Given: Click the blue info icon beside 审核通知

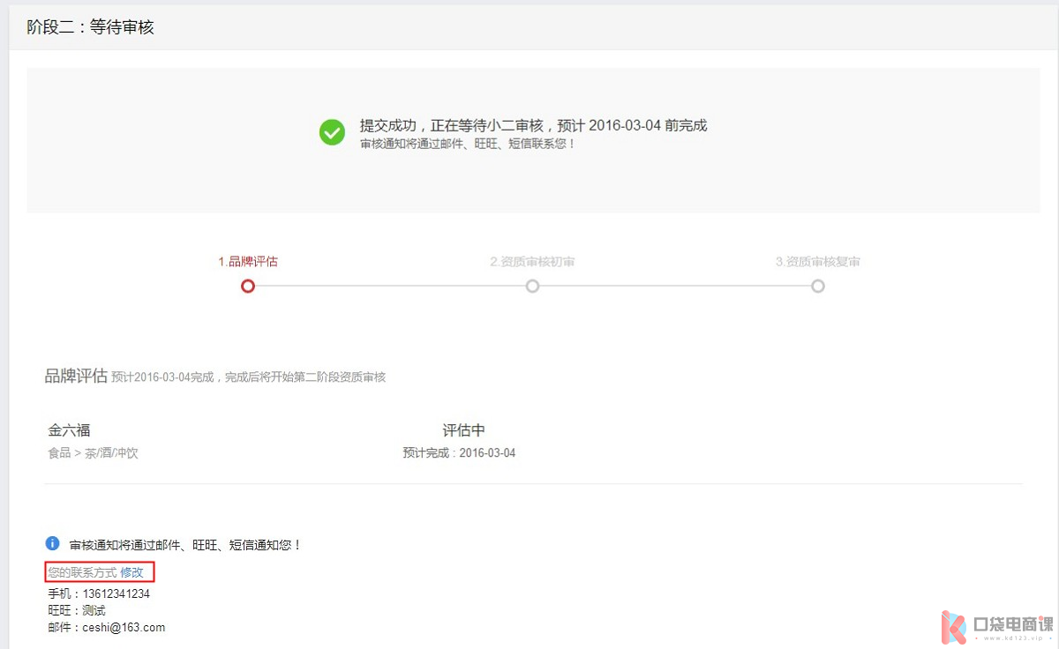Looking at the screenshot, I should click(52, 544).
